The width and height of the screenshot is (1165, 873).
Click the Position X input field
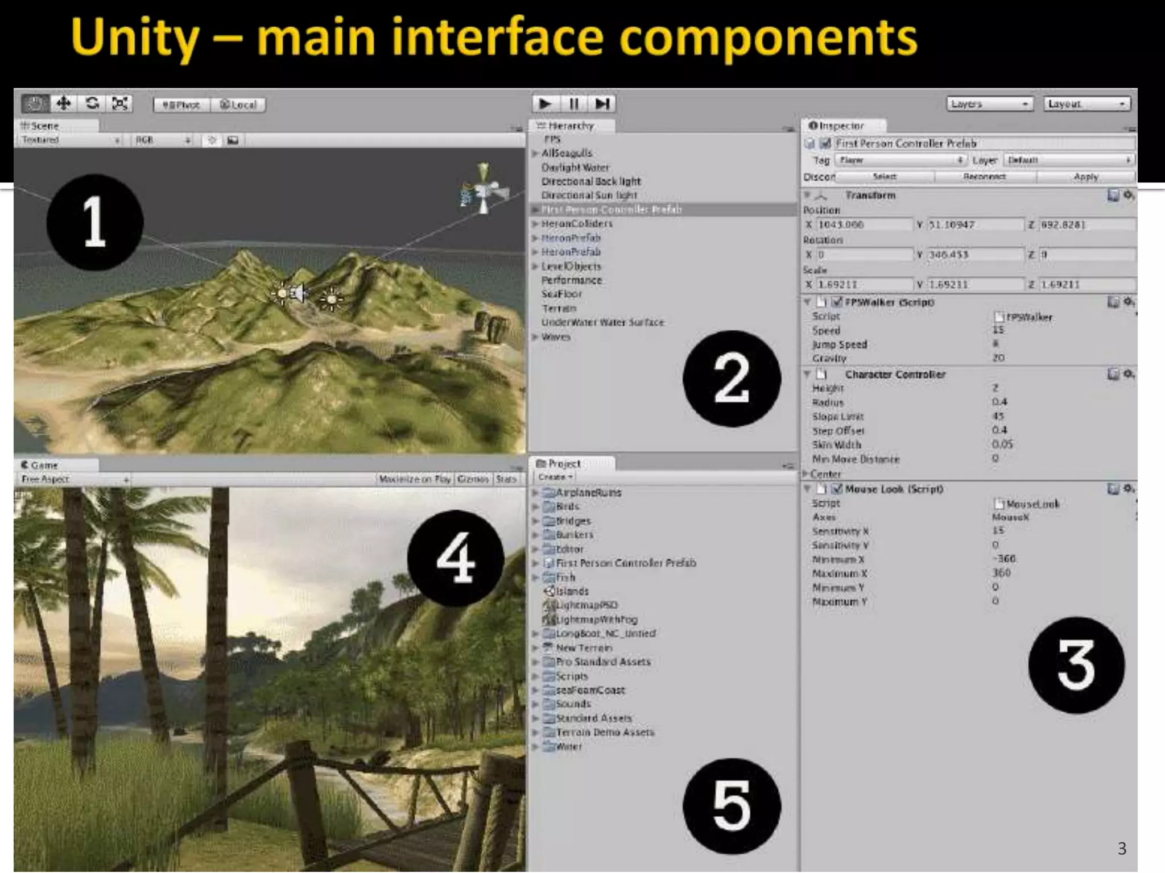point(864,225)
